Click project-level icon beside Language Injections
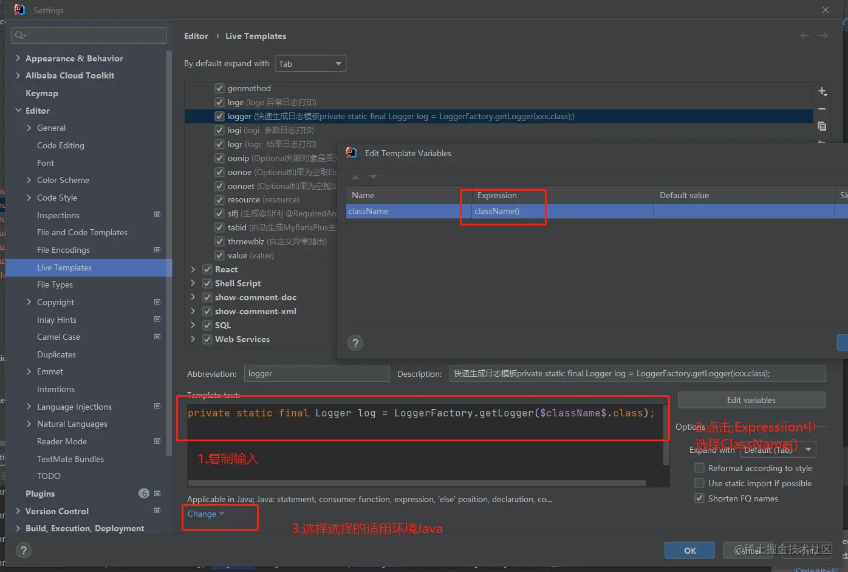Viewport: 848px width, 572px height. [157, 406]
